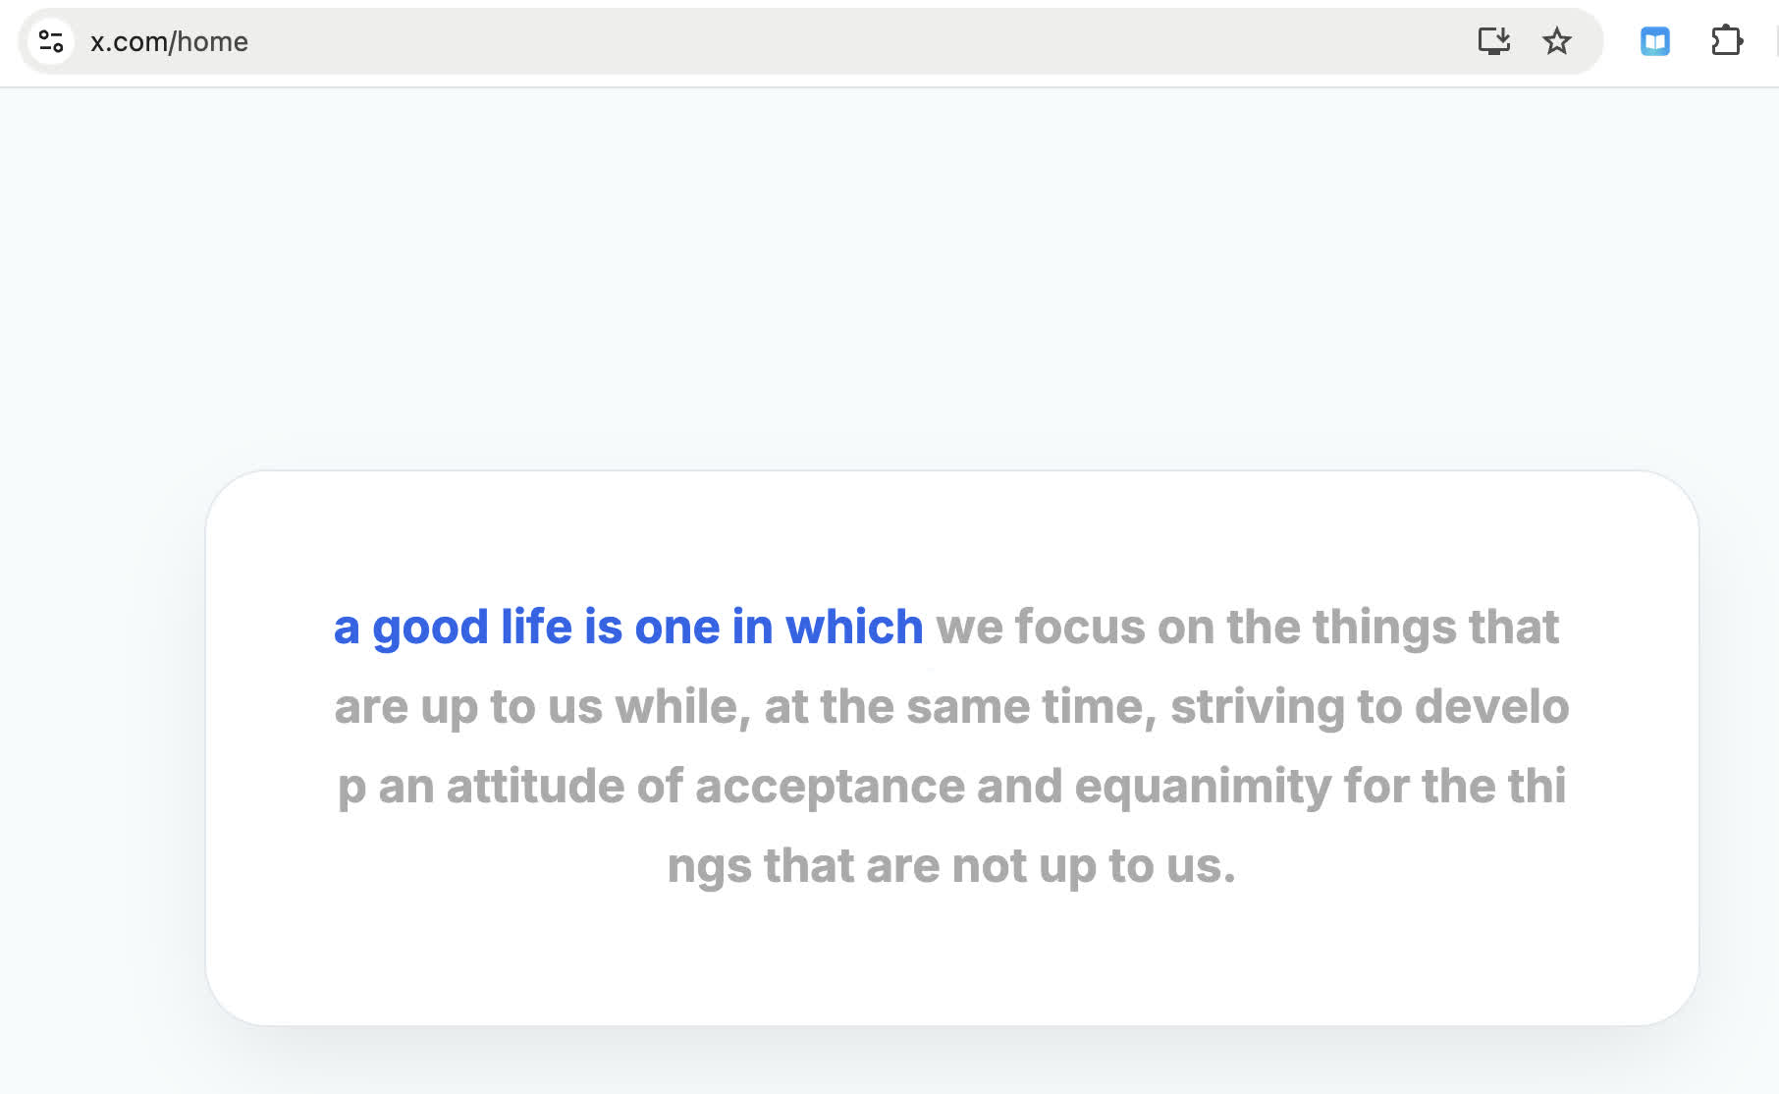This screenshot has width=1779, height=1094.
Task: Open the site information icon in address bar
Action: (x=51, y=41)
